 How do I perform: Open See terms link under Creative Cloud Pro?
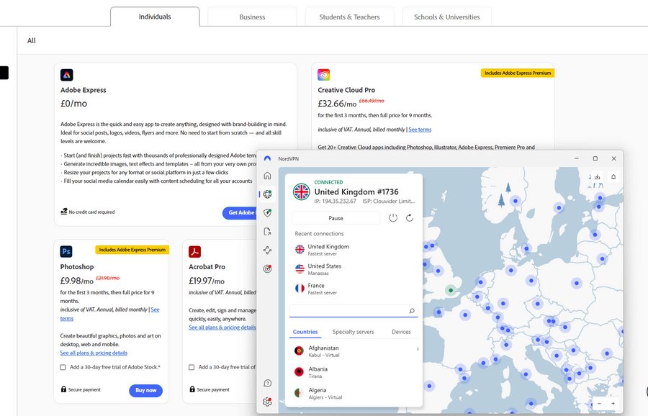point(420,130)
